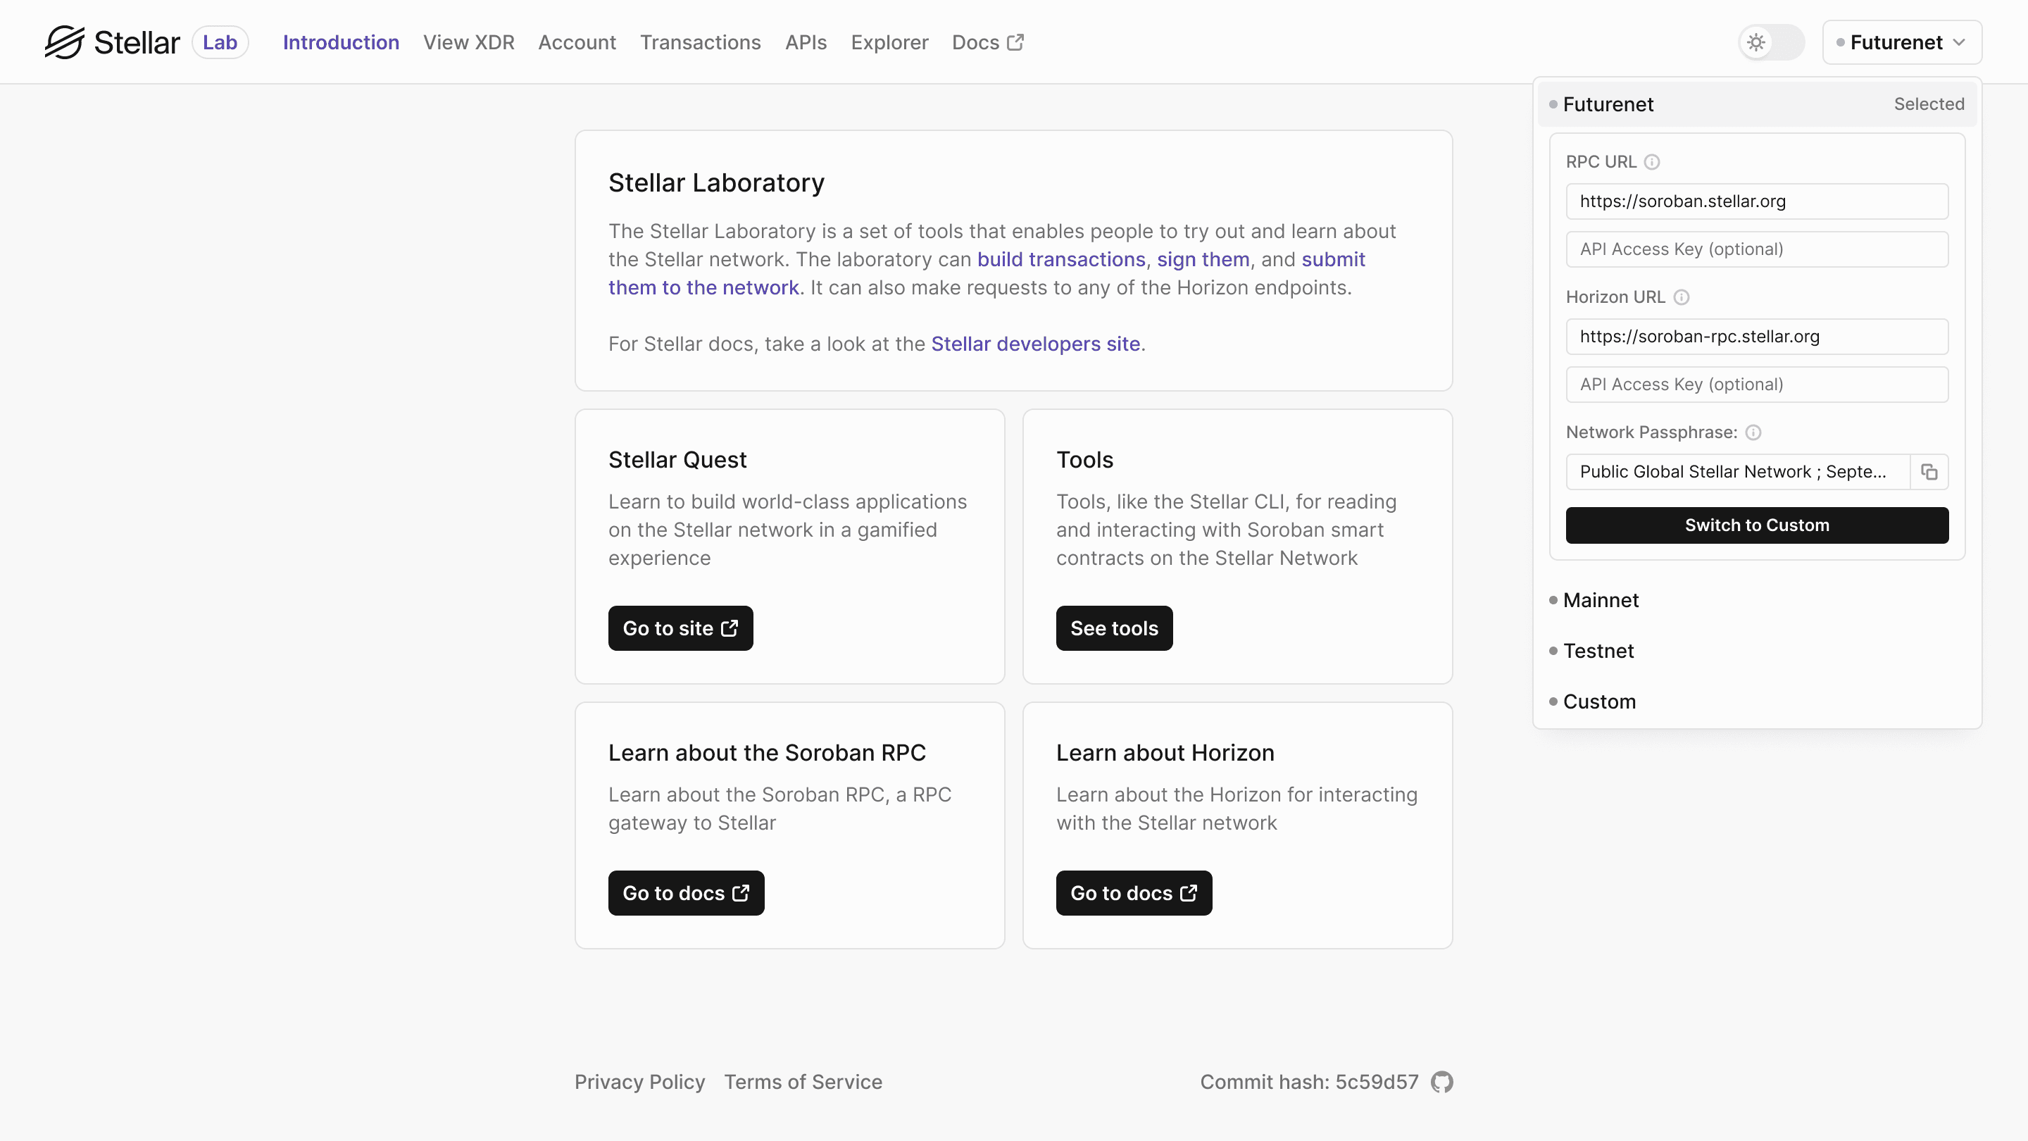Image resolution: width=2028 pixels, height=1141 pixels.
Task: Focus the Horizon API Access Key field
Action: coord(1757,385)
